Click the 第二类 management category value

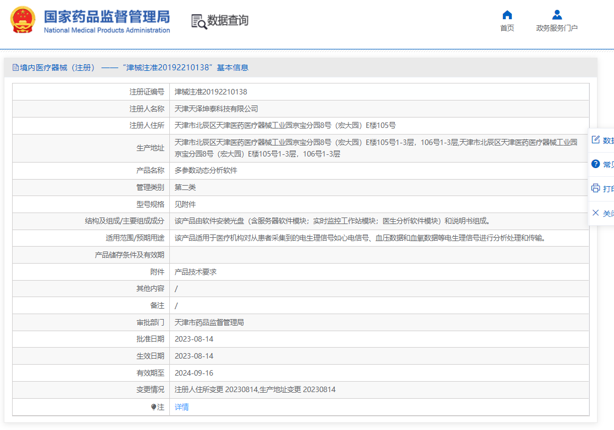coord(185,187)
